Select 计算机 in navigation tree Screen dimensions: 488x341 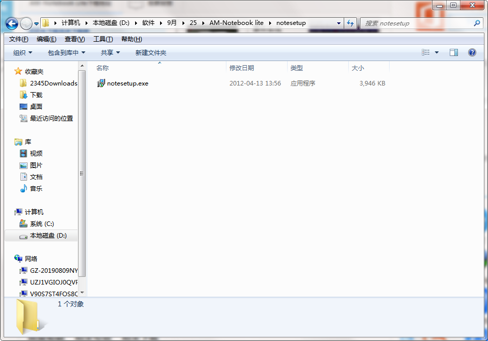(x=29, y=212)
